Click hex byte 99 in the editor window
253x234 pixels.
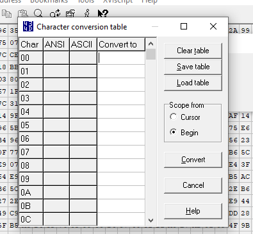[x=245, y=30]
